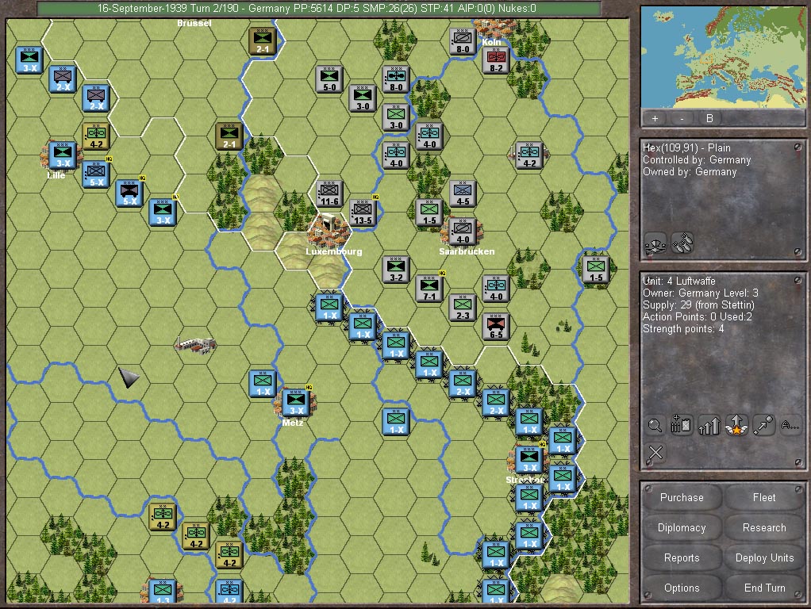Image resolution: width=811 pixels, height=609 pixels.
Task: Click 'Supply: 29 (from Stettin)' text
Action: pyautogui.click(x=698, y=304)
